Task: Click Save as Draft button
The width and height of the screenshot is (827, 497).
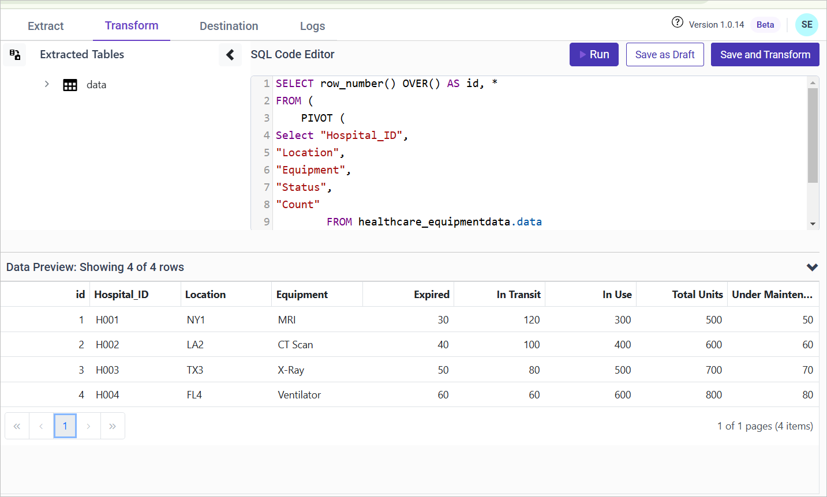Action: click(x=665, y=55)
